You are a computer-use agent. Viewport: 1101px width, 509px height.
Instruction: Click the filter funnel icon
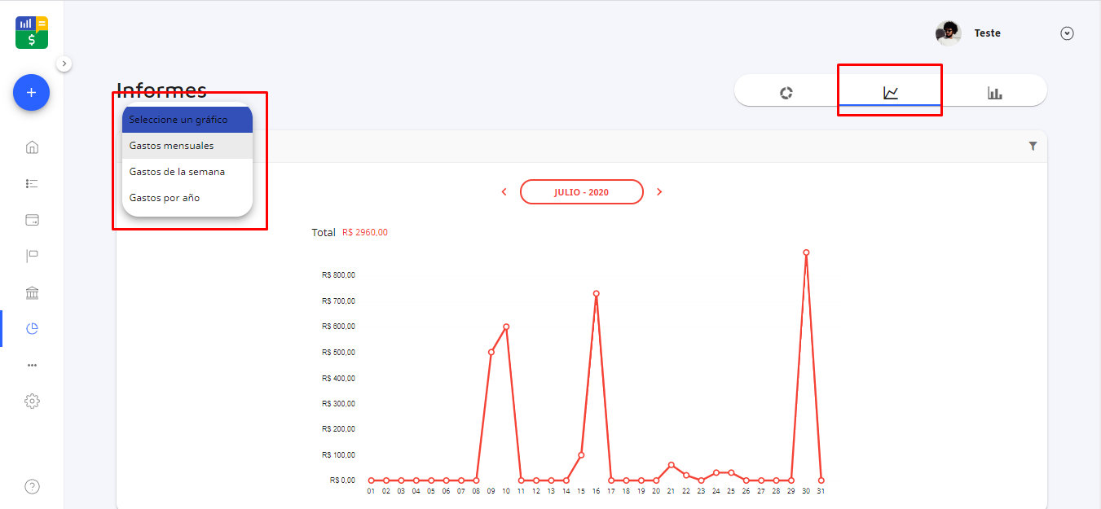pos(1033,146)
